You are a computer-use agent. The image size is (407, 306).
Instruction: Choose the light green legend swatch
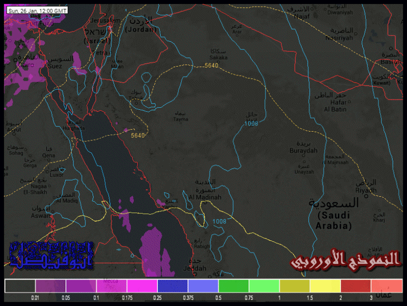264,286
